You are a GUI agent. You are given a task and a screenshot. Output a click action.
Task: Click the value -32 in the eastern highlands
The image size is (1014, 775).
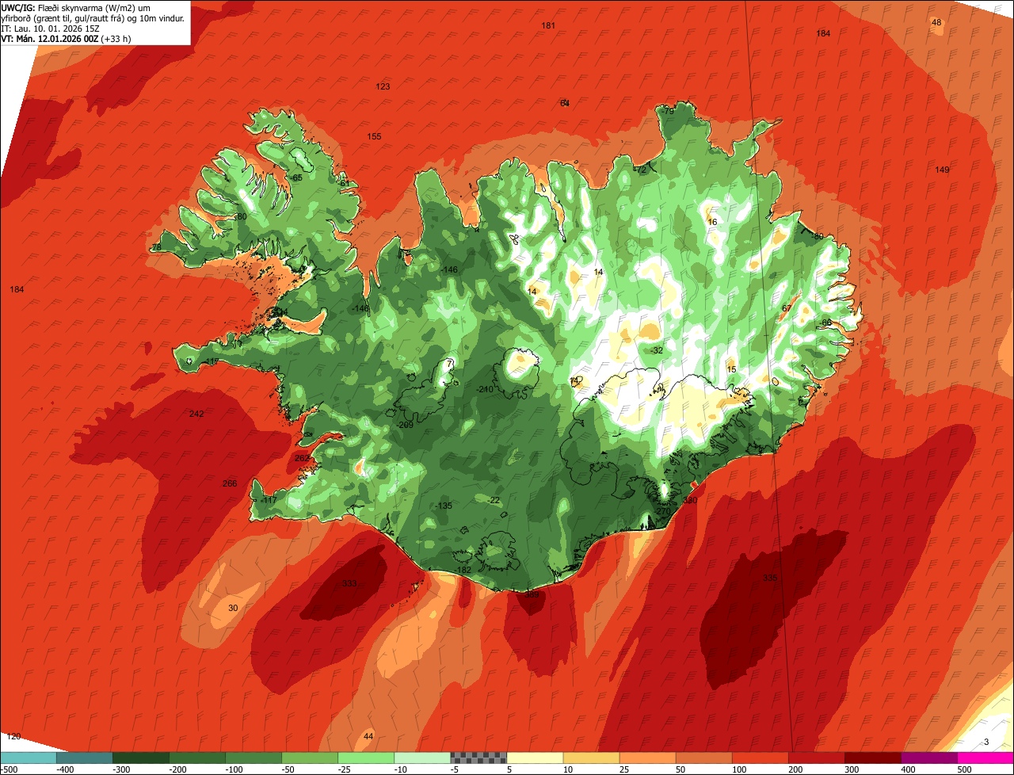(656, 350)
